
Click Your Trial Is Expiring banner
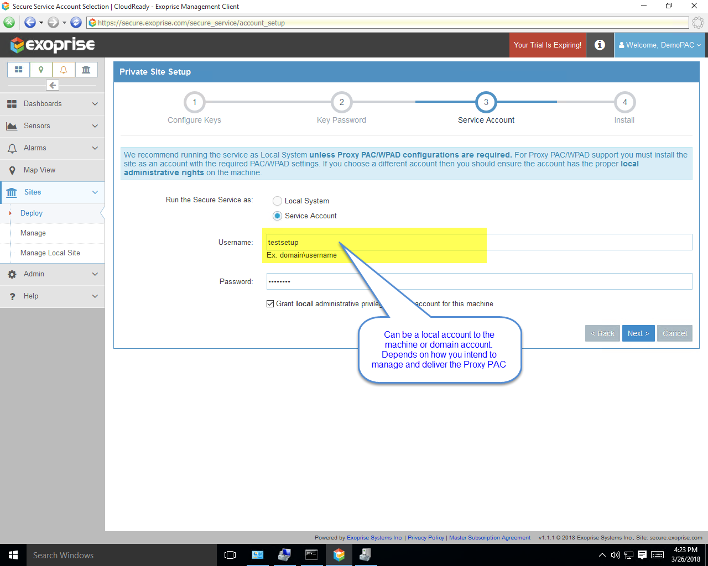548,45
